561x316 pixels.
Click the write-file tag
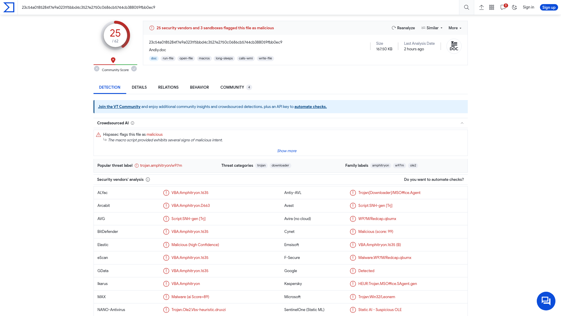coord(265,59)
